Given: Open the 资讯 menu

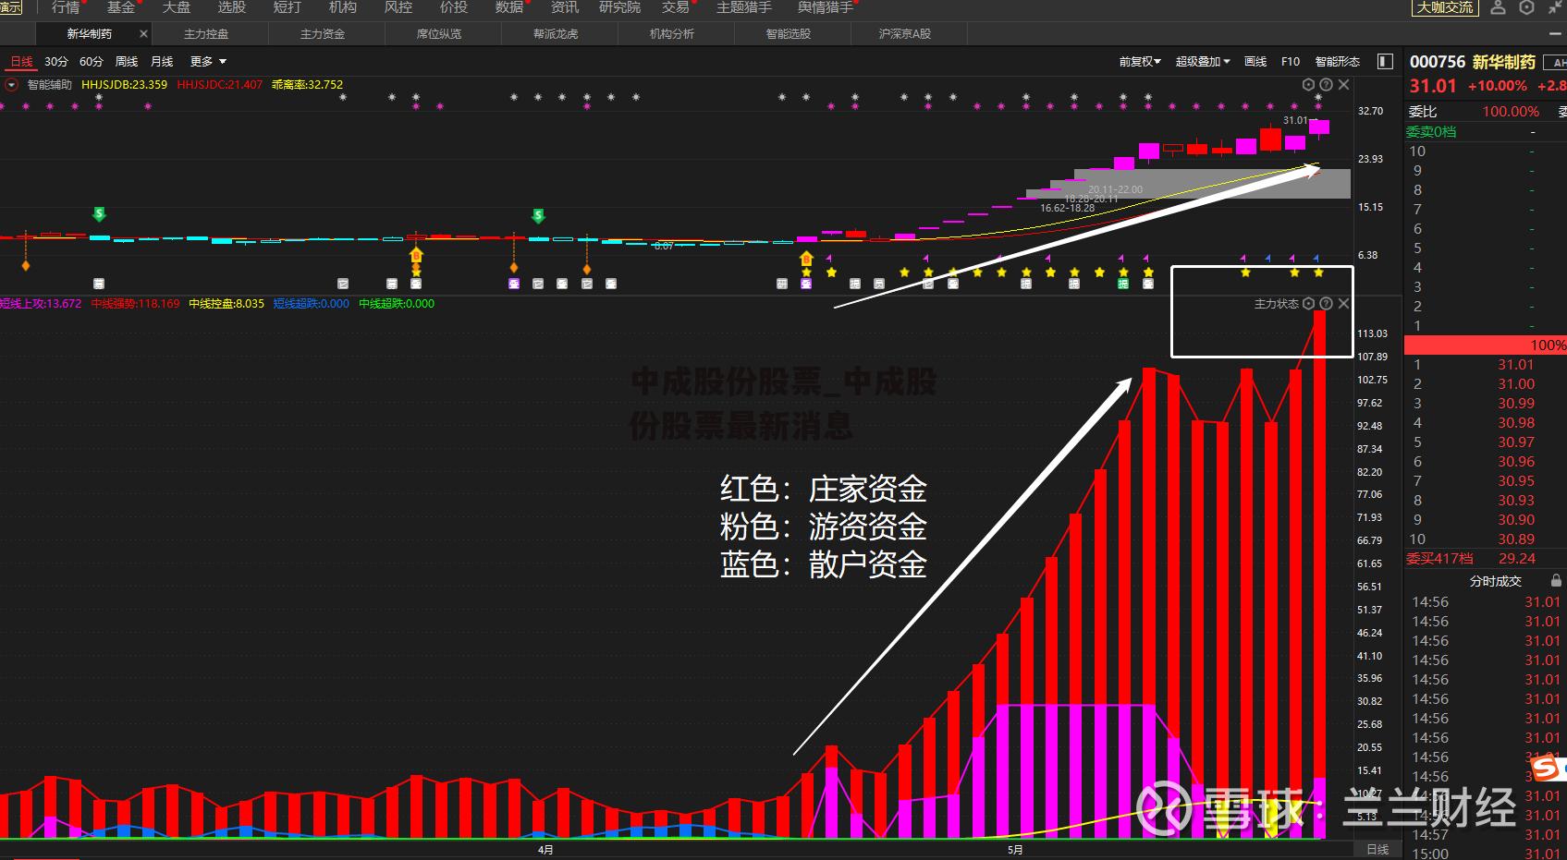Looking at the screenshot, I should (565, 7).
